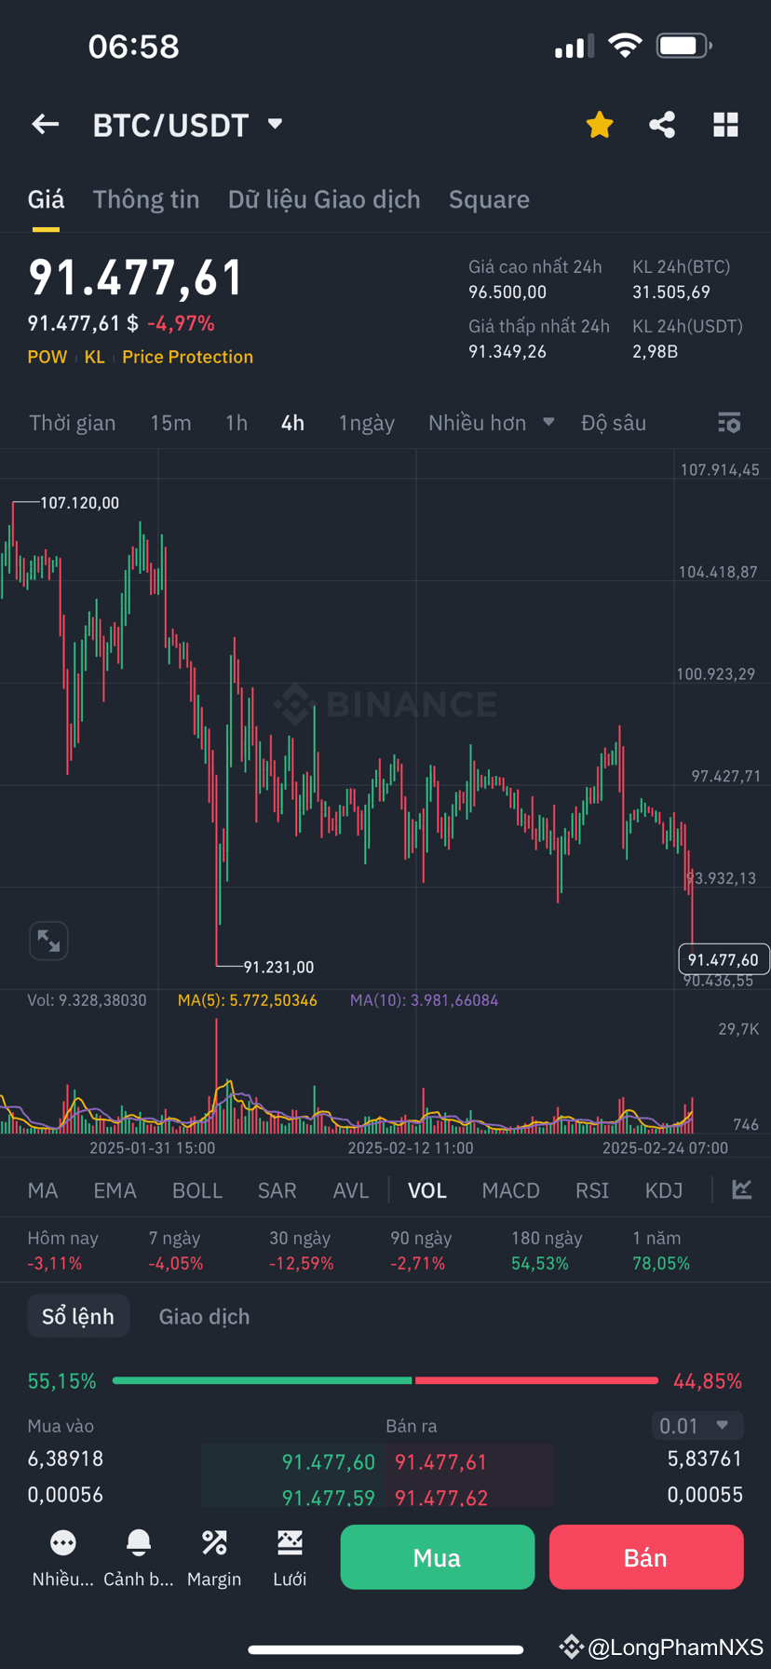Open the Lưới grid trading icon
This screenshot has width=771, height=1669.
[x=290, y=1543]
